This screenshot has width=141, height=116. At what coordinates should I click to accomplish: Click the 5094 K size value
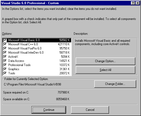65,57
